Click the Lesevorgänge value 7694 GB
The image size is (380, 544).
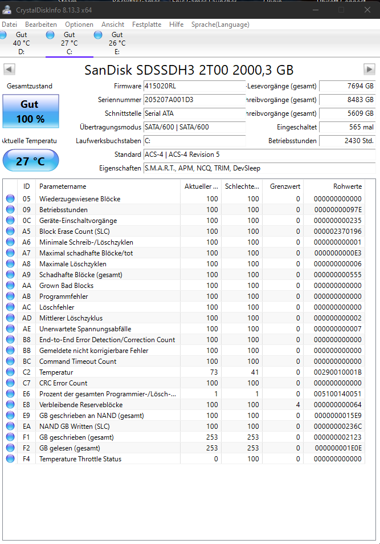pos(347,86)
